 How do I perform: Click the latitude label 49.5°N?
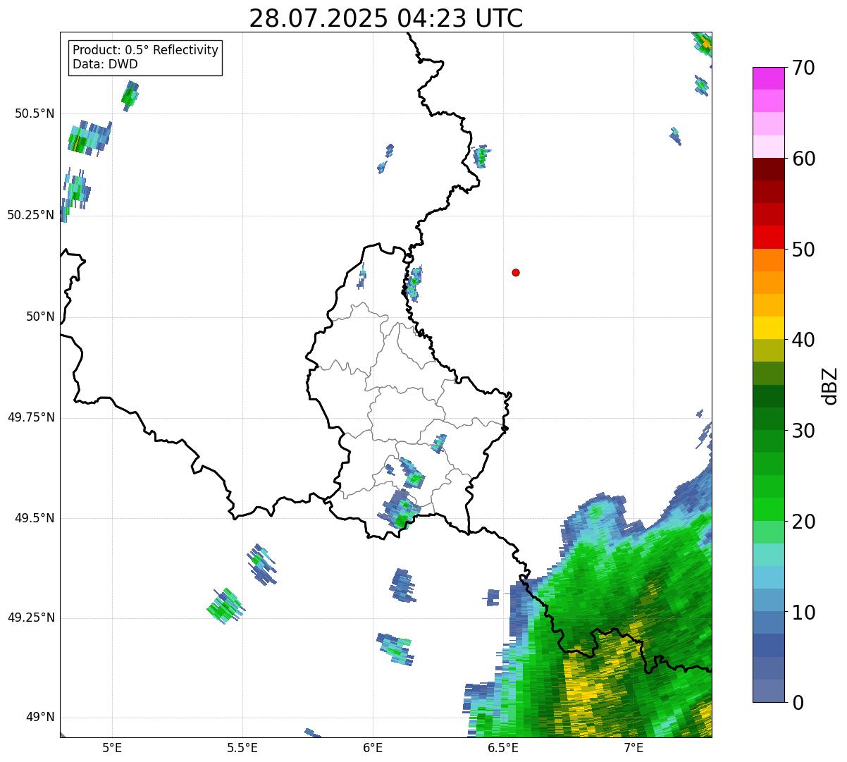(34, 518)
